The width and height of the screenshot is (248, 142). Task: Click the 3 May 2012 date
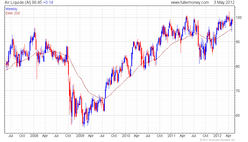(224, 2)
